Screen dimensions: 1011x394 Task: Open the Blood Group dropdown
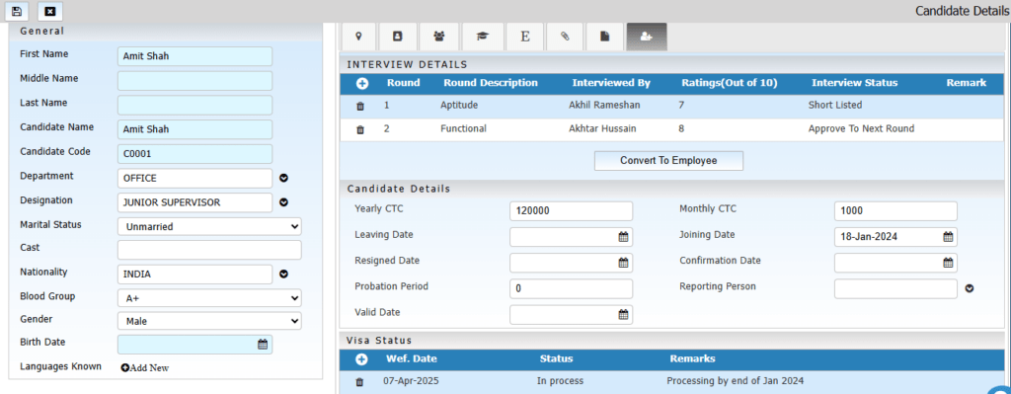point(209,298)
